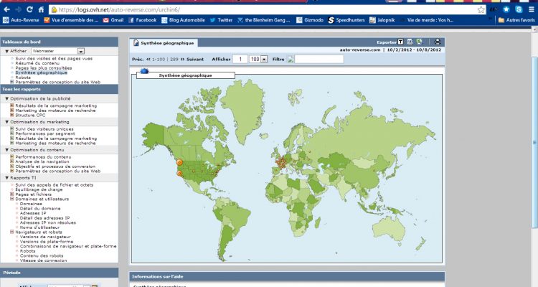
Task: Click the large orange marker on US west coast
Action: [x=179, y=163]
